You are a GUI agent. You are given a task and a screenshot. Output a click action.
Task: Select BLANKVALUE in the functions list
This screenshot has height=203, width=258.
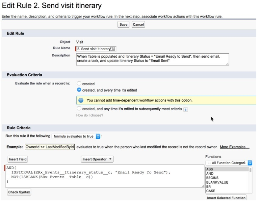pyautogui.click(x=217, y=182)
